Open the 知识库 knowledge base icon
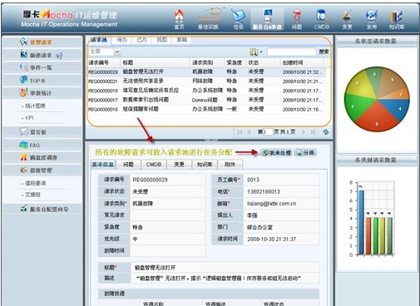Viewport: 420px width, 306px height. (x=397, y=19)
